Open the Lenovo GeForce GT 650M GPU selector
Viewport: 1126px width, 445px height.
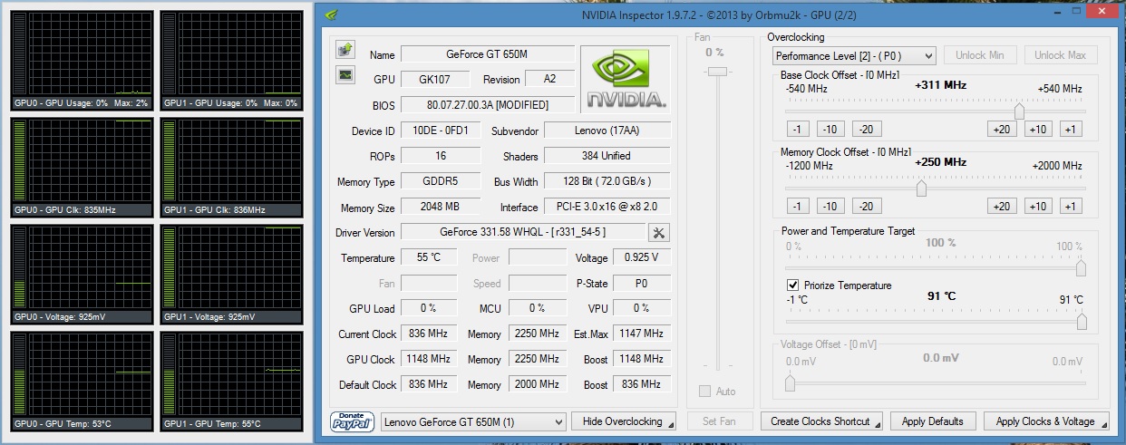tap(472, 421)
